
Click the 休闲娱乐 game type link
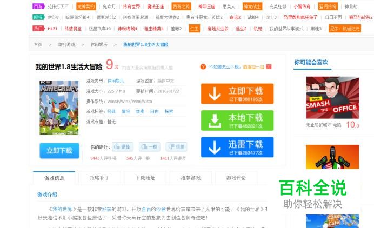point(116,81)
